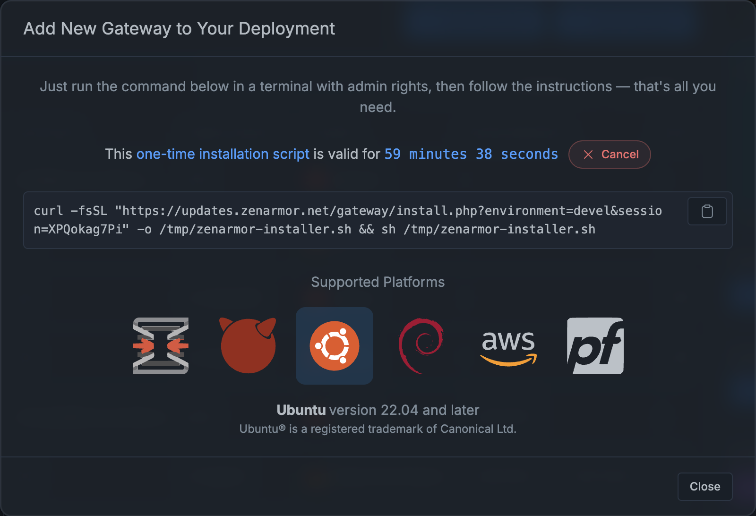Select the highlighted Ubuntu platform icon
Image resolution: width=756 pixels, height=516 pixels.
[x=335, y=346]
